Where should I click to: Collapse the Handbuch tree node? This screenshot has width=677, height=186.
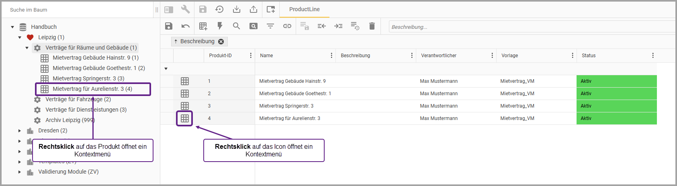click(12, 27)
